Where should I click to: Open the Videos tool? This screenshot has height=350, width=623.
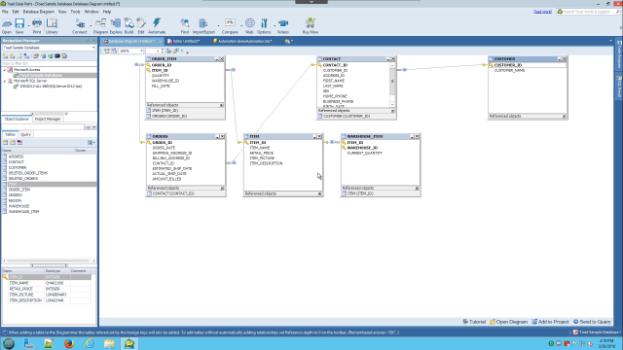click(283, 26)
